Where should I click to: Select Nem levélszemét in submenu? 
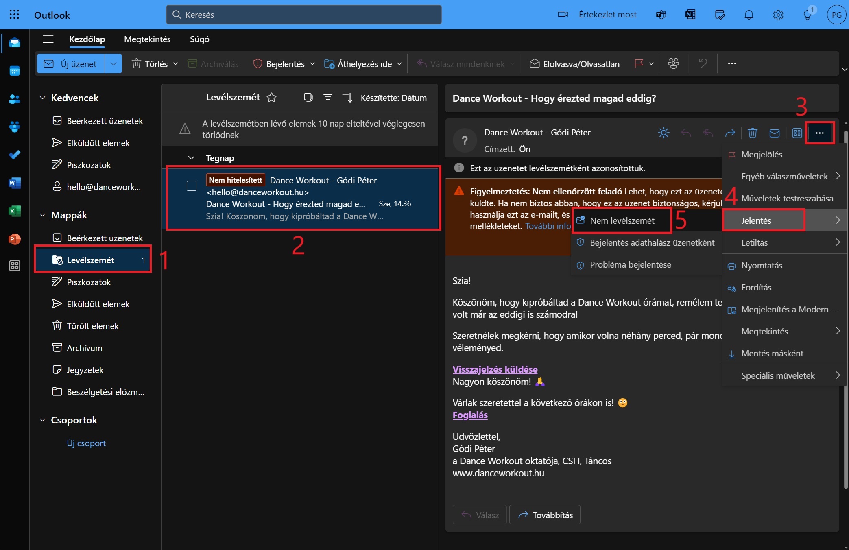[622, 220]
